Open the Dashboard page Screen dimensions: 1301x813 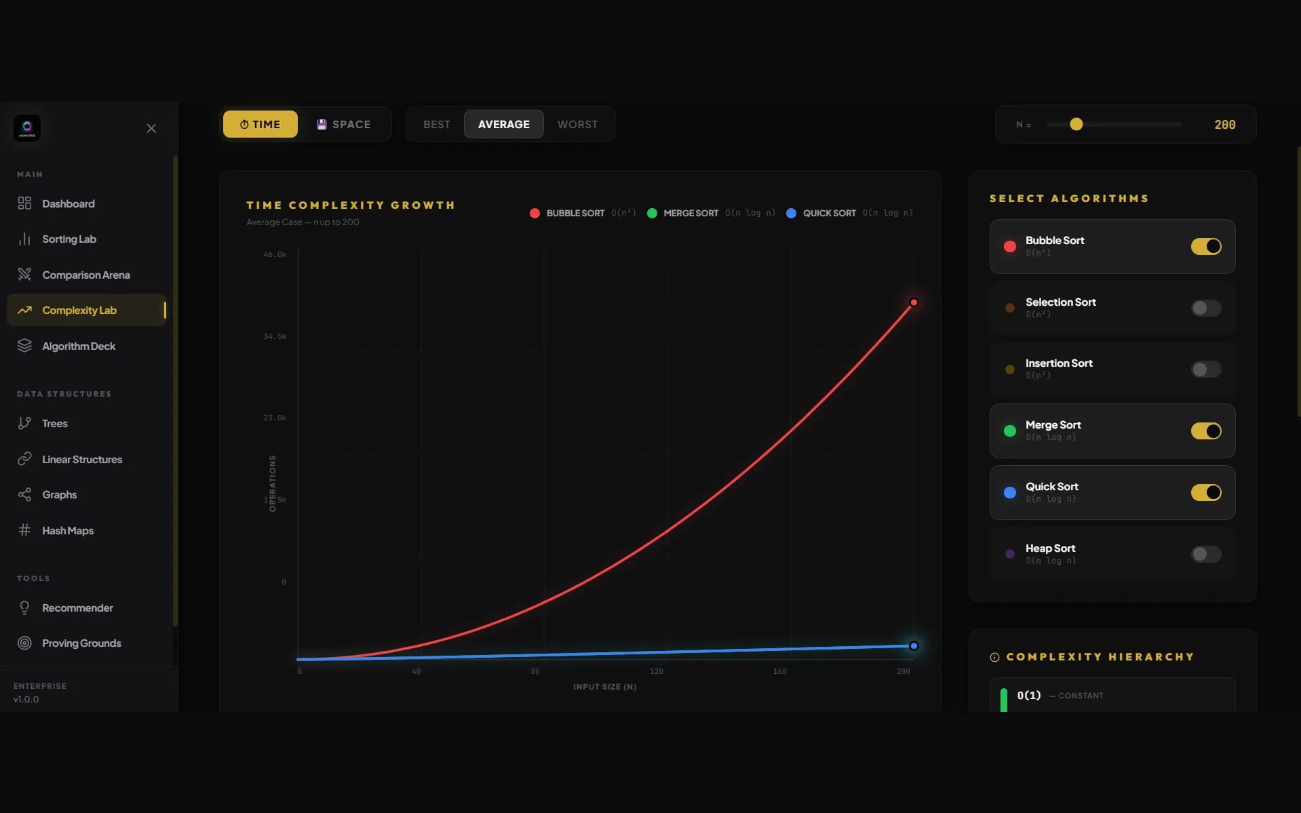coord(86,203)
